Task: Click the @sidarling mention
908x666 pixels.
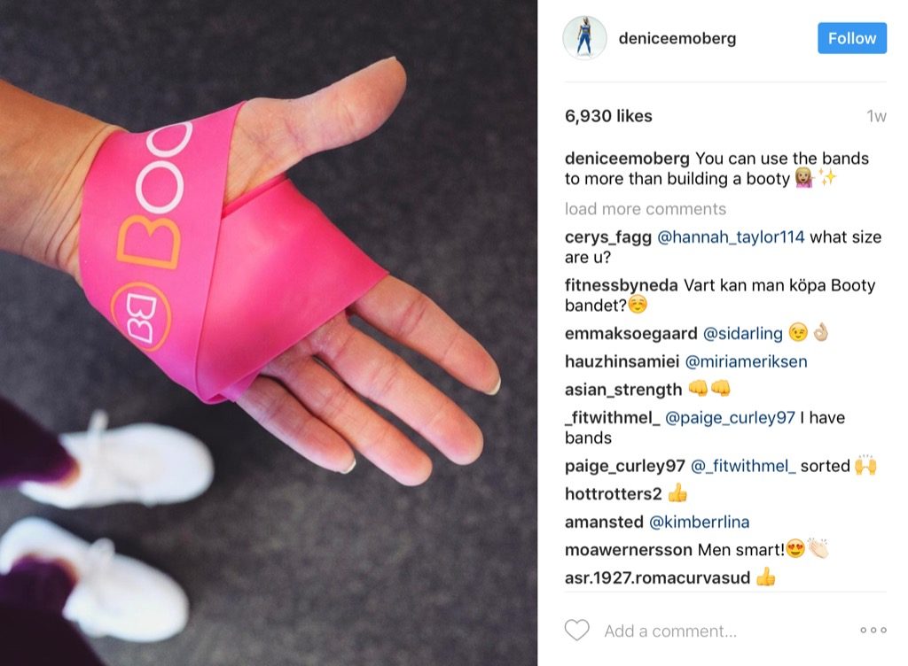Action: click(x=742, y=334)
